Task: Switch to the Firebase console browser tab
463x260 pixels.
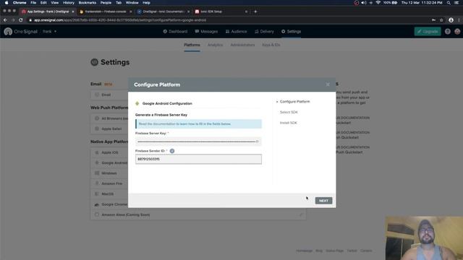Action: tap(106, 12)
